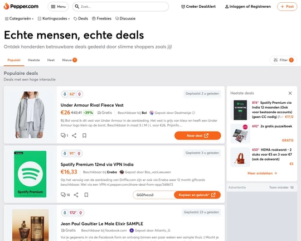Bookmark the Under Armour Fleece Vest deal
Image resolution: width=301 pixels, height=241 pixels.
84,136
